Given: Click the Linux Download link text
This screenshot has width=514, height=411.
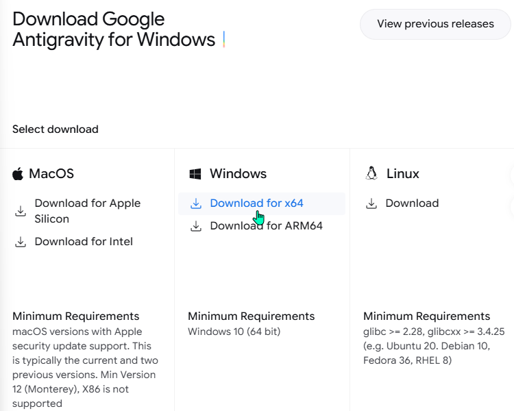Looking at the screenshot, I should click(412, 203).
